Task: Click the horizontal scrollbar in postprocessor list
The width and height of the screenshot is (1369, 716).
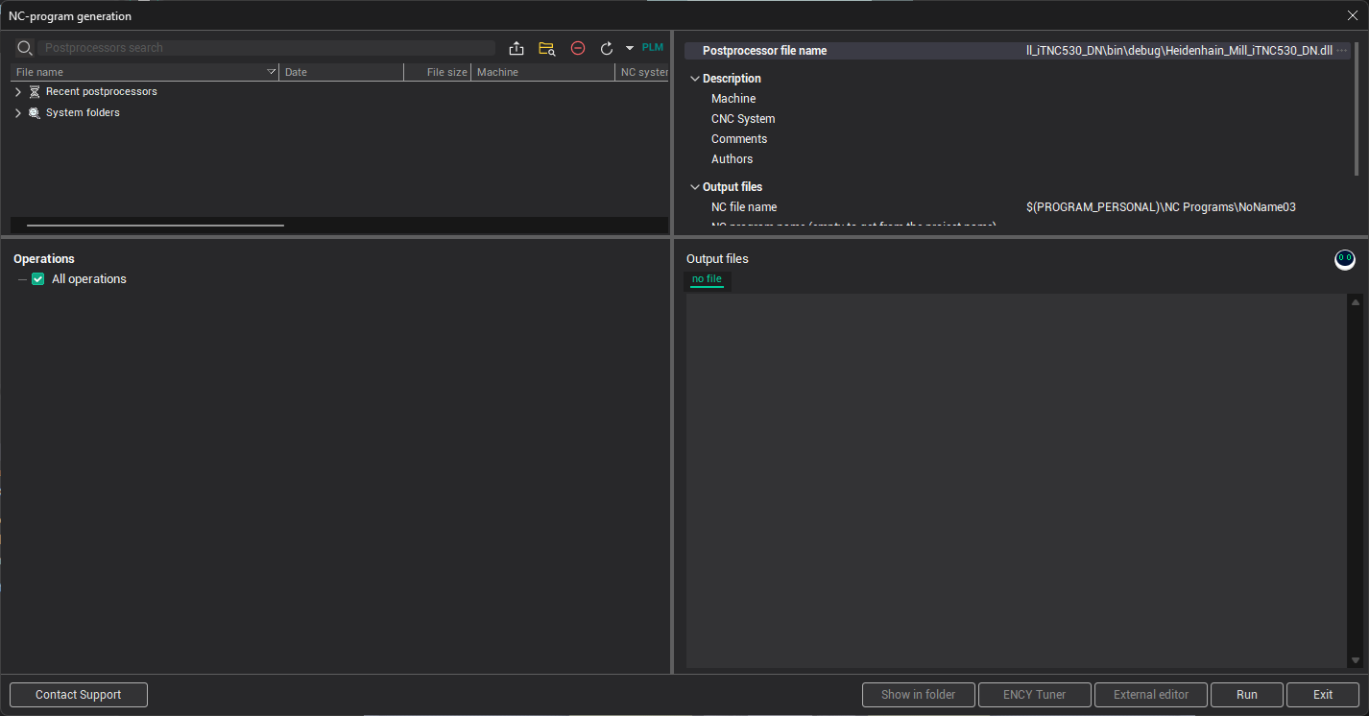Action: tap(156, 226)
